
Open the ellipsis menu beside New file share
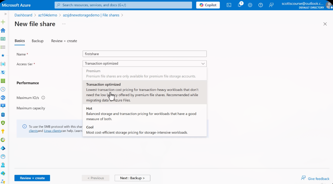(x=63, y=24)
